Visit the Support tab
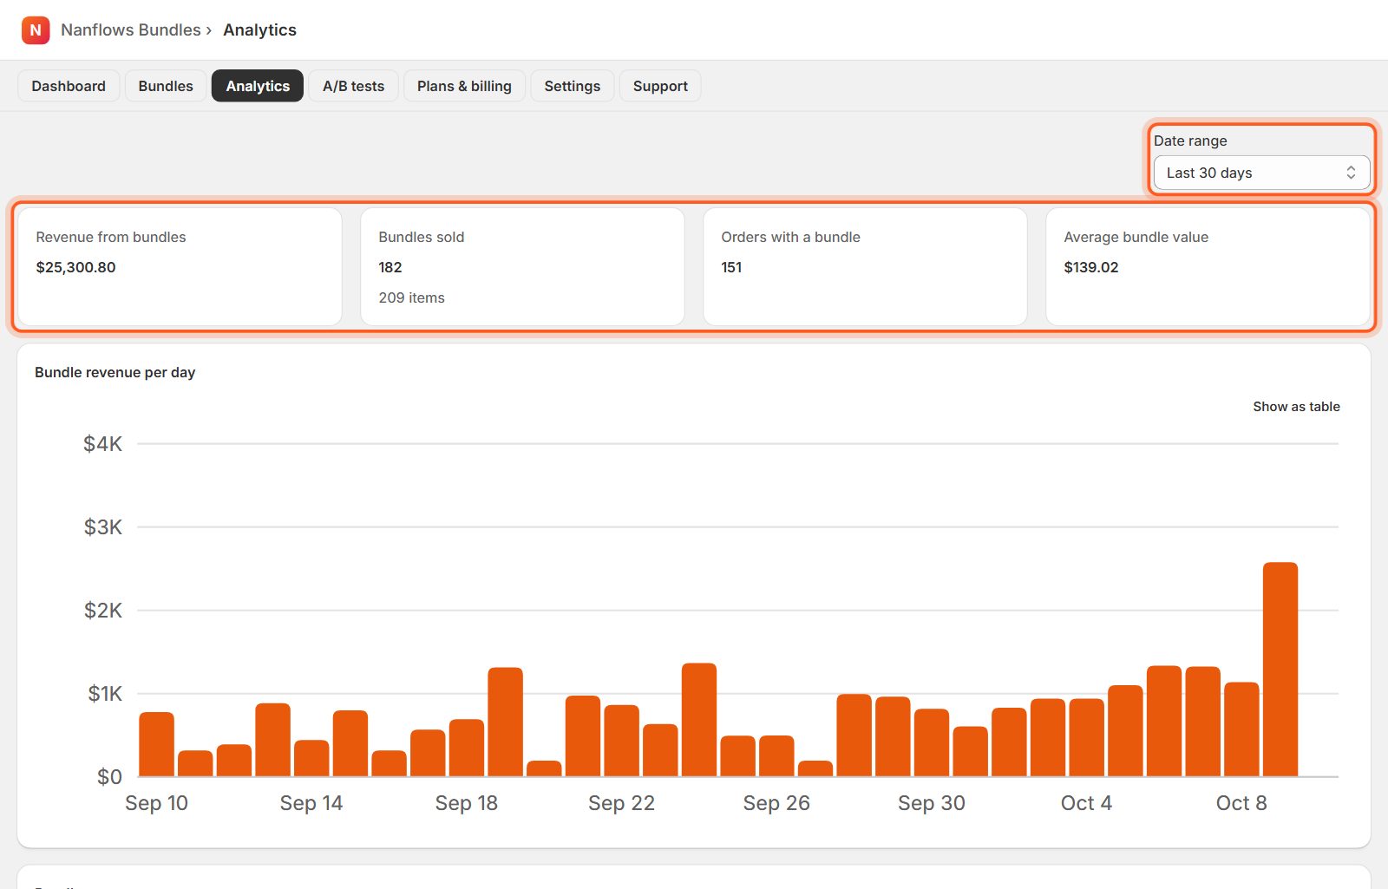The height and width of the screenshot is (889, 1388). [660, 86]
